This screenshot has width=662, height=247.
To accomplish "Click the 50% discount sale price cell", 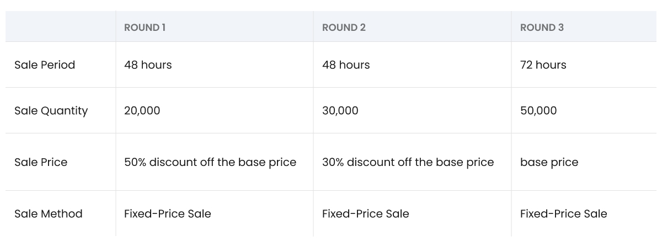I will (210, 162).
